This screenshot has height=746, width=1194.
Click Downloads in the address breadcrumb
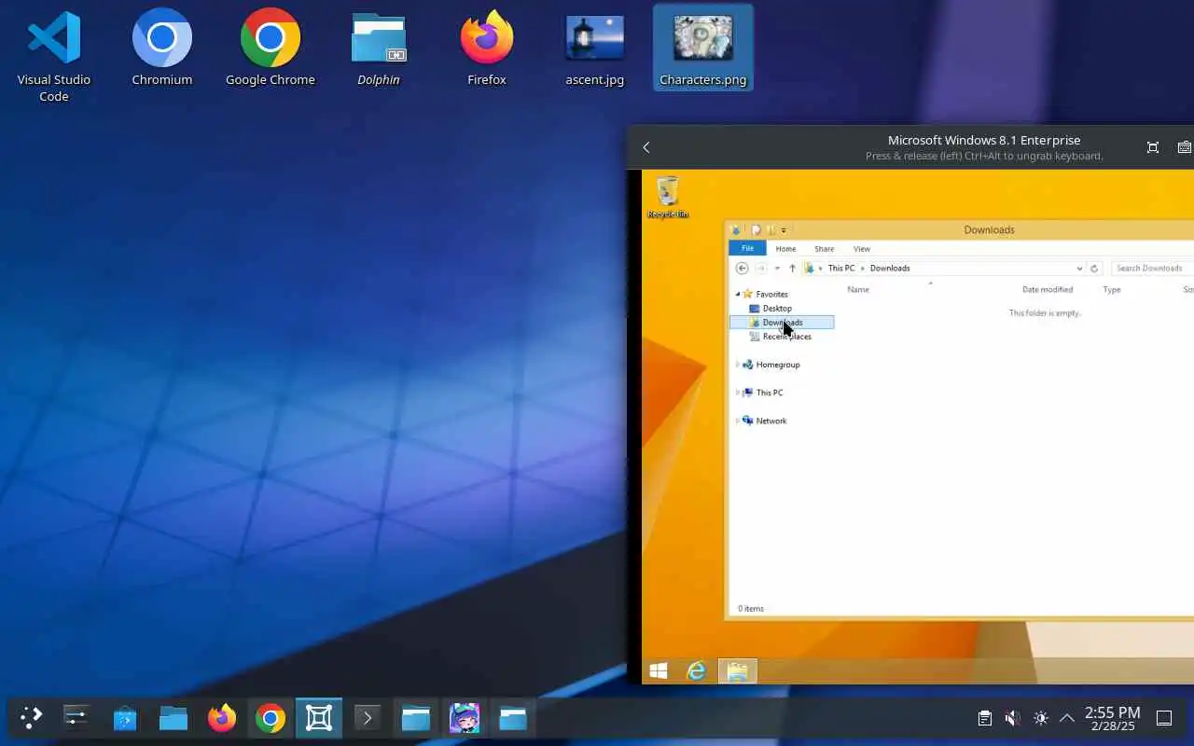pos(890,268)
